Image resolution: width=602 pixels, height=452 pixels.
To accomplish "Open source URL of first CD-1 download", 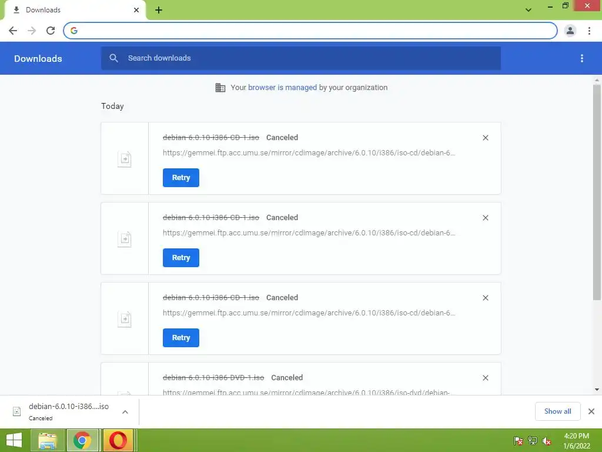I will 309,153.
